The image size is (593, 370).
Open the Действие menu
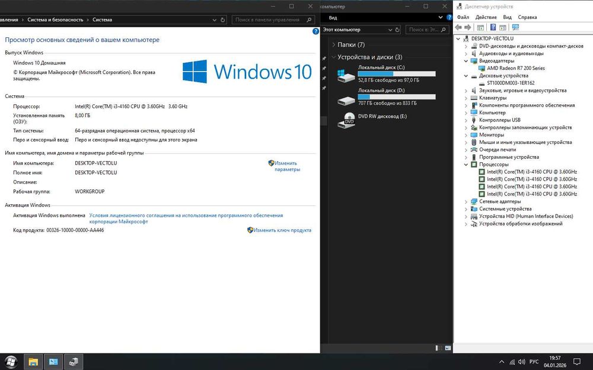[x=486, y=17]
